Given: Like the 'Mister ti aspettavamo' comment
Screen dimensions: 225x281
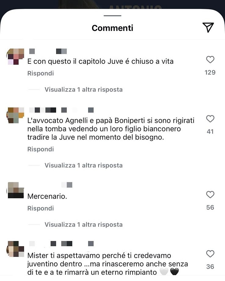Looking at the screenshot, I should [210, 254].
